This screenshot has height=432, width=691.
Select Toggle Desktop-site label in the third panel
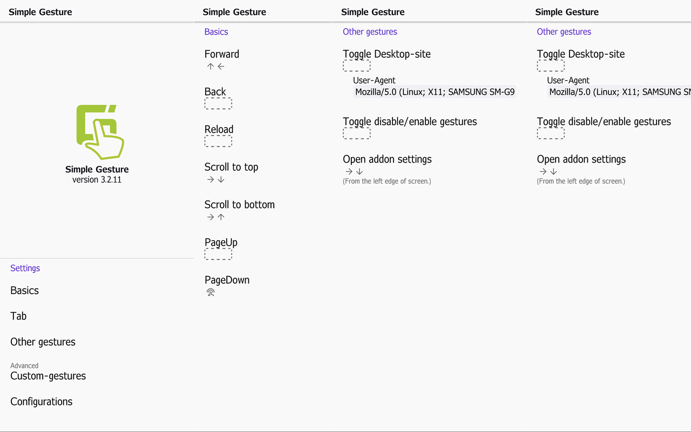pyautogui.click(x=387, y=54)
